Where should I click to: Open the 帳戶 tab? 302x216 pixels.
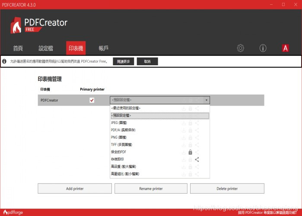(x=103, y=48)
